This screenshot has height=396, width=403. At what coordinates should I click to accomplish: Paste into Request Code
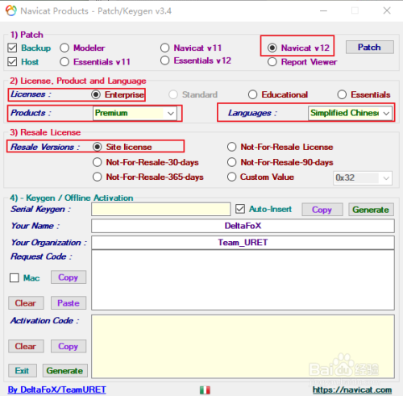click(69, 303)
